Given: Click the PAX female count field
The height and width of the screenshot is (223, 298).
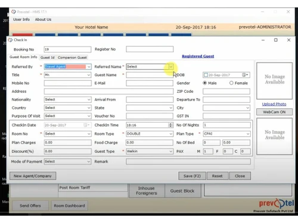Looking at the screenshot, I should [x=228, y=151].
